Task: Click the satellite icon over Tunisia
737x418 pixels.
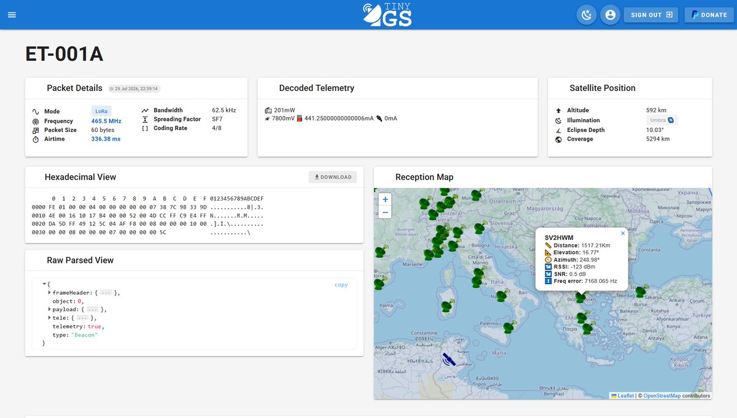Action: point(449,359)
